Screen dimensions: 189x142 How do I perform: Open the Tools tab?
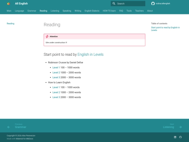[129, 11]
